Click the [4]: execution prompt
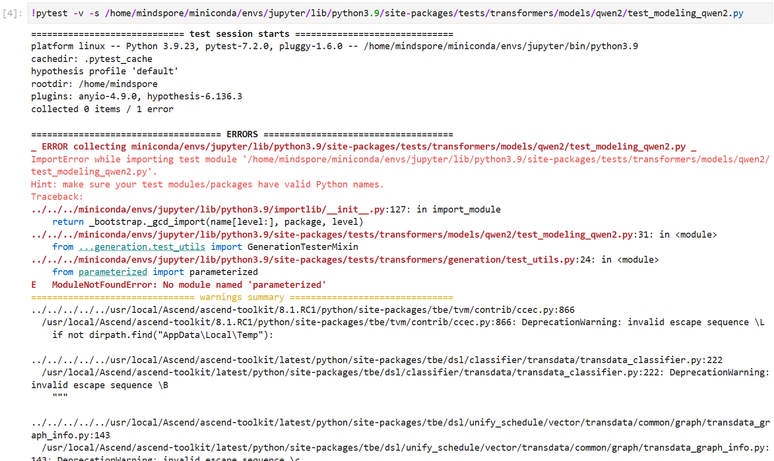Image resolution: width=774 pixels, height=461 pixels. coord(12,13)
